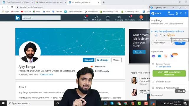The width and height of the screenshot is (189, 106).
Task: Export to HubSpot CRM icon
Action: pyautogui.click(x=166, y=56)
